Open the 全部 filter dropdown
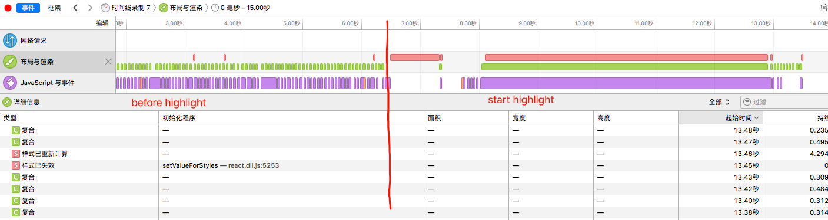Viewport: 828px width, 220px height. 719,102
